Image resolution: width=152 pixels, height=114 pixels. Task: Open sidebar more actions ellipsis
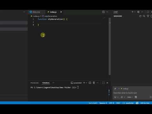(x=24, y=12)
